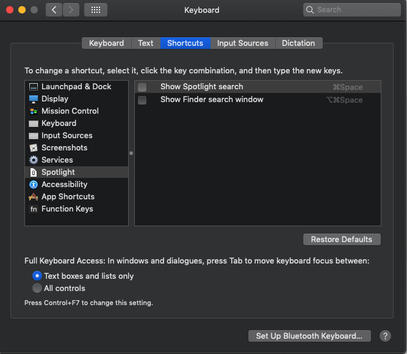The image size is (407, 354).
Task: Select Input Sources label in category list
Action: coord(67,136)
